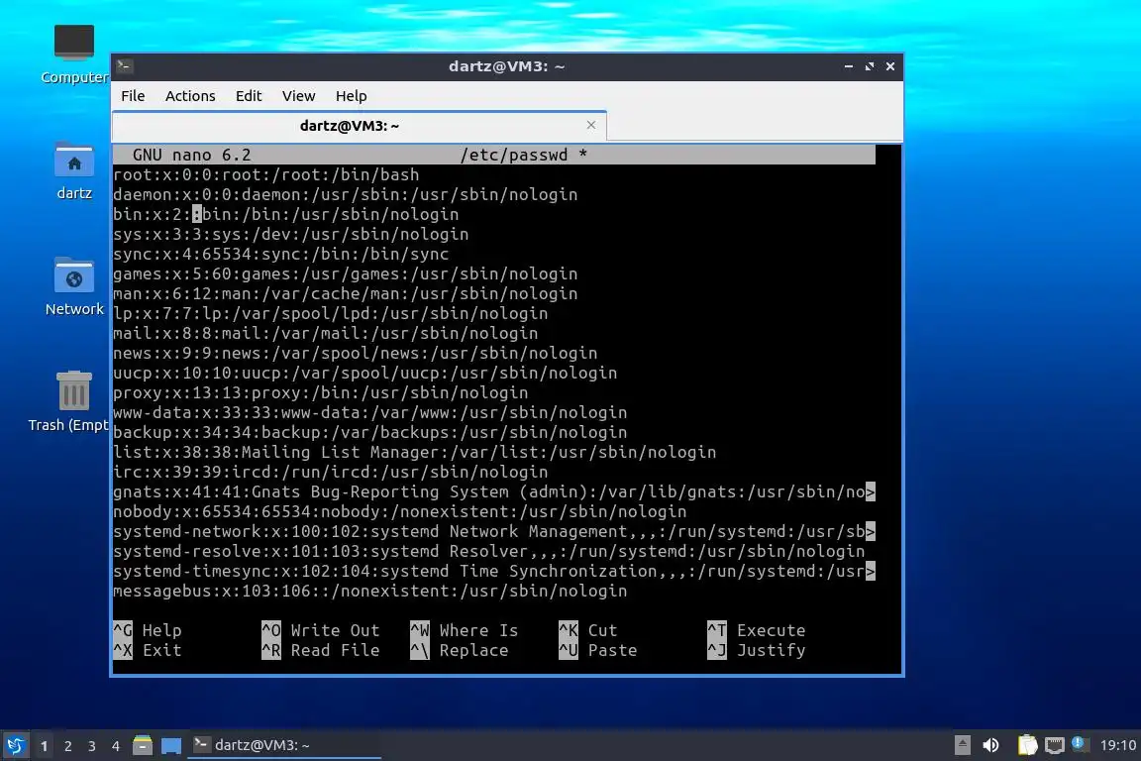Switch to workspace 3
This screenshot has width=1141, height=761.
tap(92, 746)
